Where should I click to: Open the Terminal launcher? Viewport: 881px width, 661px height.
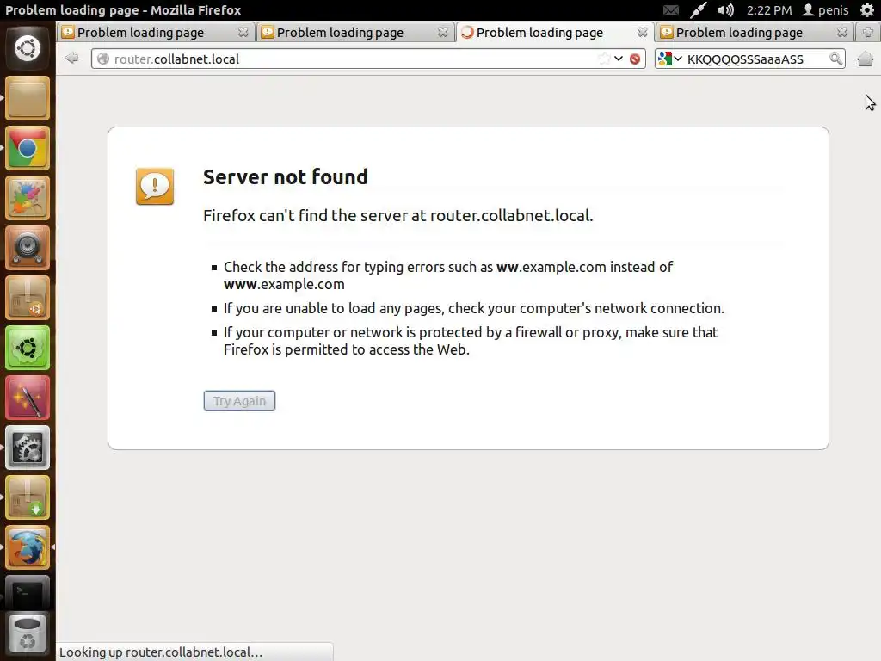point(27,592)
